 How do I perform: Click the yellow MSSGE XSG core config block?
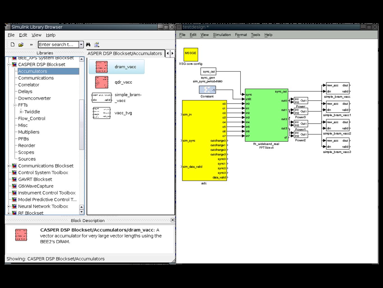(191, 55)
